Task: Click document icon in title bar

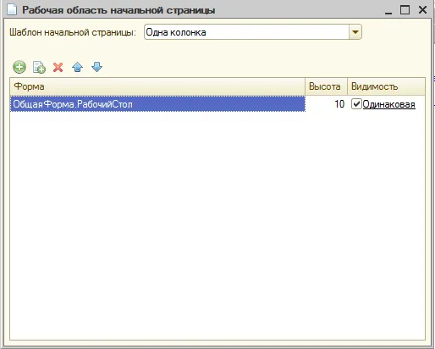Action: click(12, 9)
